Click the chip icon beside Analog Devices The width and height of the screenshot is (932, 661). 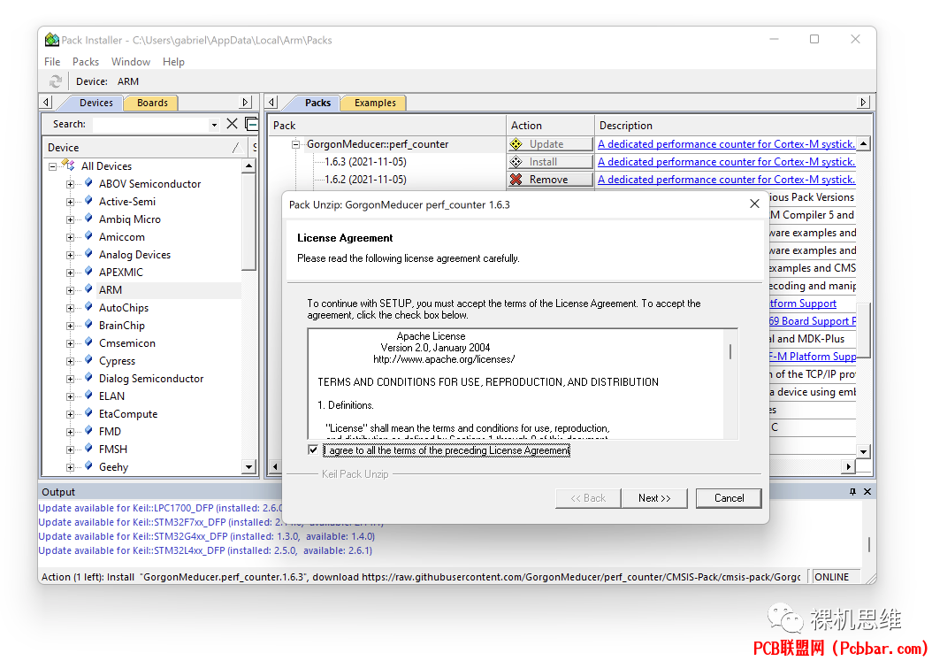coord(88,254)
